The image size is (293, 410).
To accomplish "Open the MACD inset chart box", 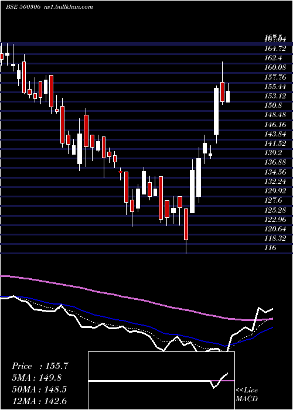I will pos(161,381).
